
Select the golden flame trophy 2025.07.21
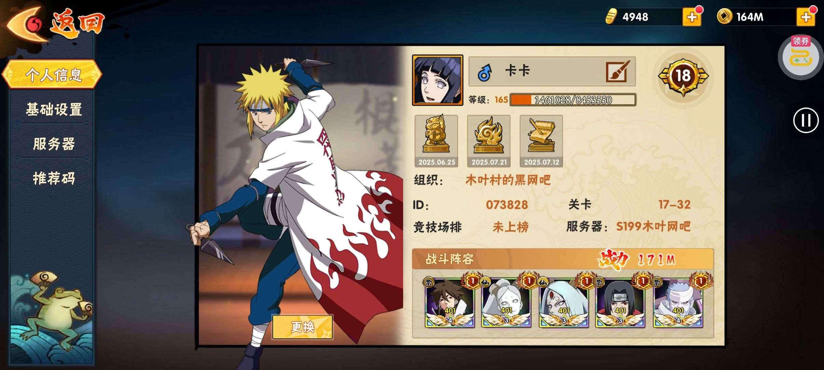[x=489, y=141]
